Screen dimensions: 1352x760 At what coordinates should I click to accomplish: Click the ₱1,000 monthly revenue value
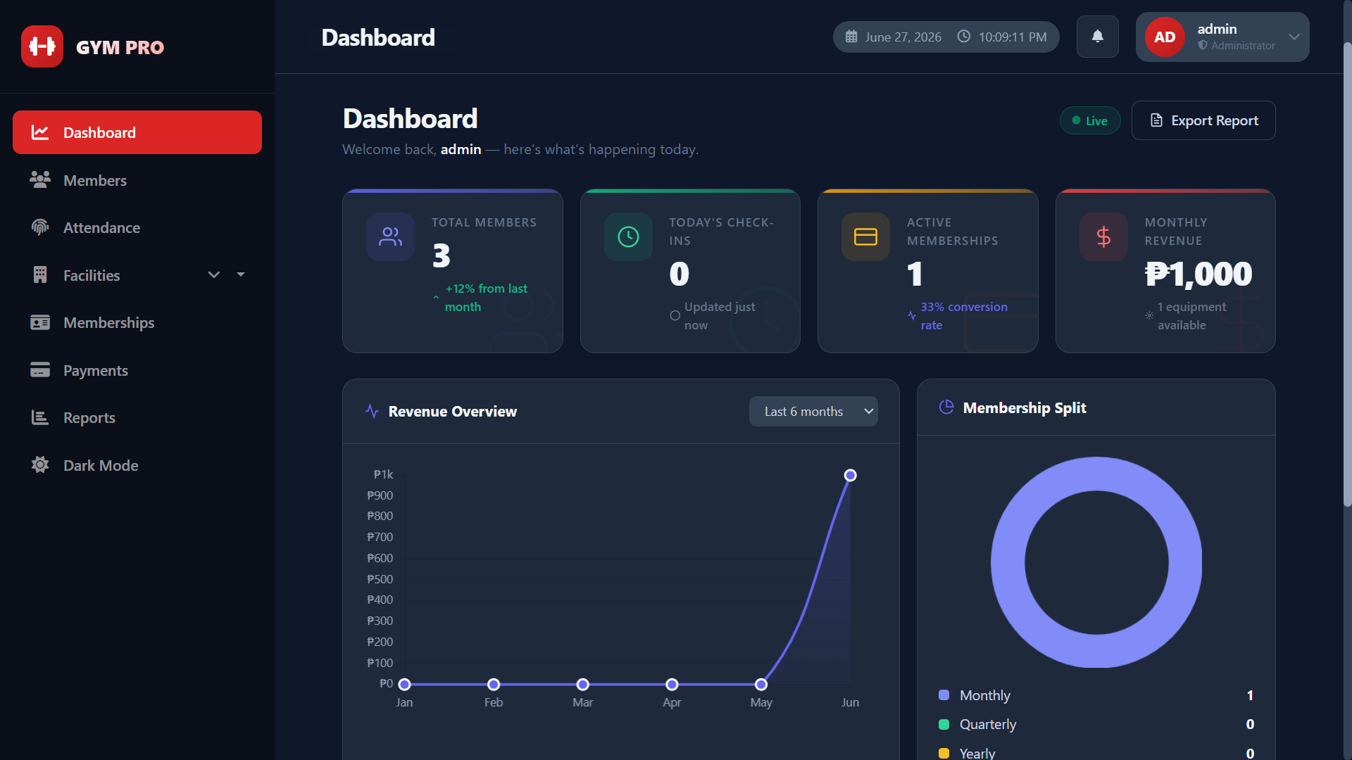[x=1198, y=274]
